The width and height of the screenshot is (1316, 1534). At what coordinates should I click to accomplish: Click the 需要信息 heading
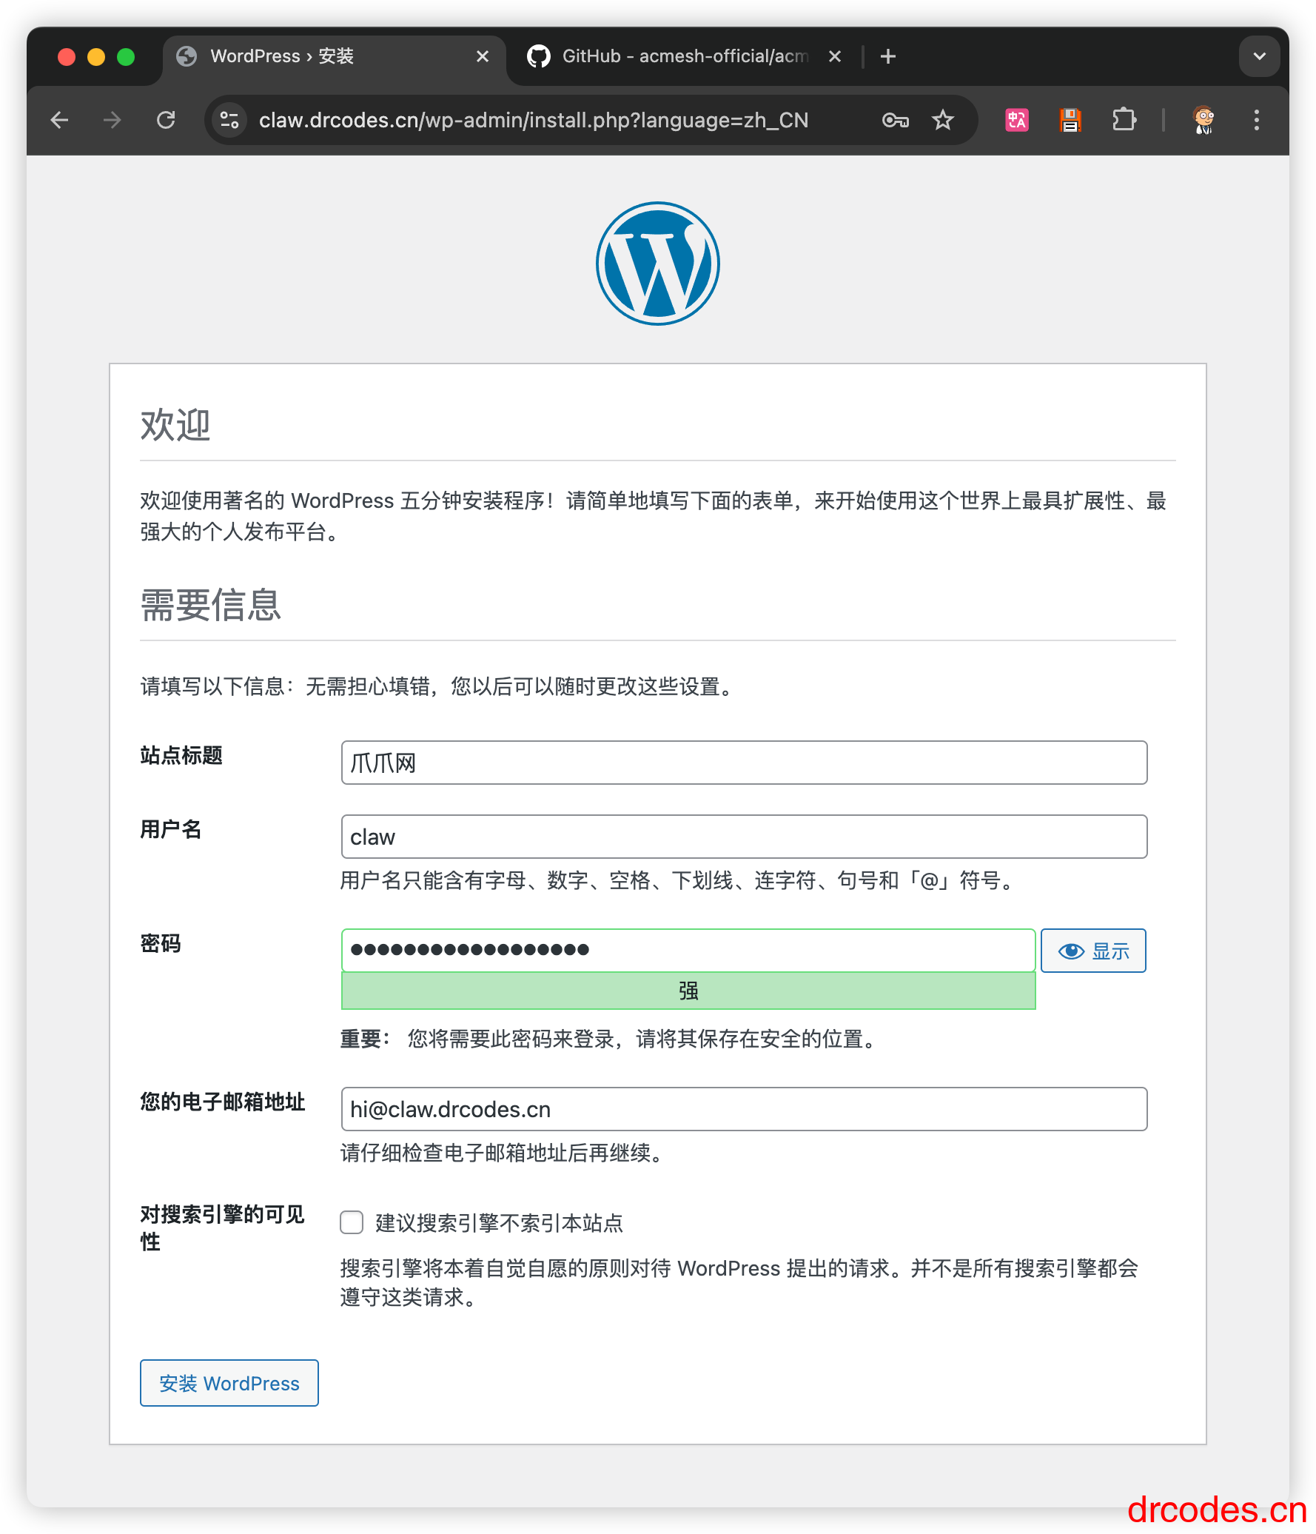click(x=211, y=605)
